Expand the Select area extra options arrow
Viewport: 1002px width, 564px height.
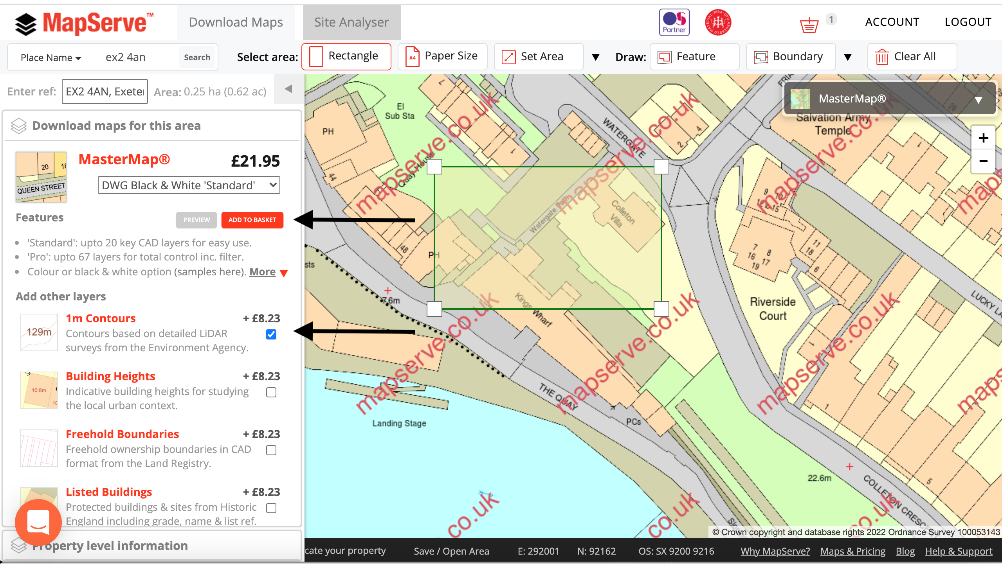(x=596, y=57)
